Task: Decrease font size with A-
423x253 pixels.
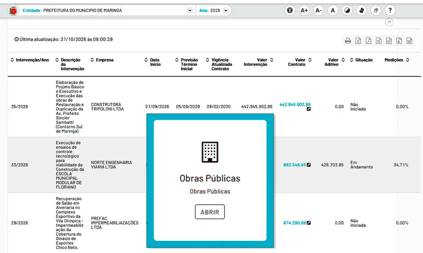Action: pyautogui.click(x=319, y=10)
